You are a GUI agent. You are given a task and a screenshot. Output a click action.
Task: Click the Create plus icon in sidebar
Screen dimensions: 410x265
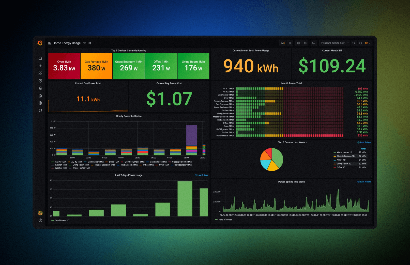click(x=40, y=66)
